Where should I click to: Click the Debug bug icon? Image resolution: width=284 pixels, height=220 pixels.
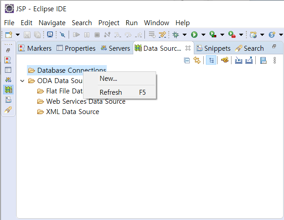point(175,35)
